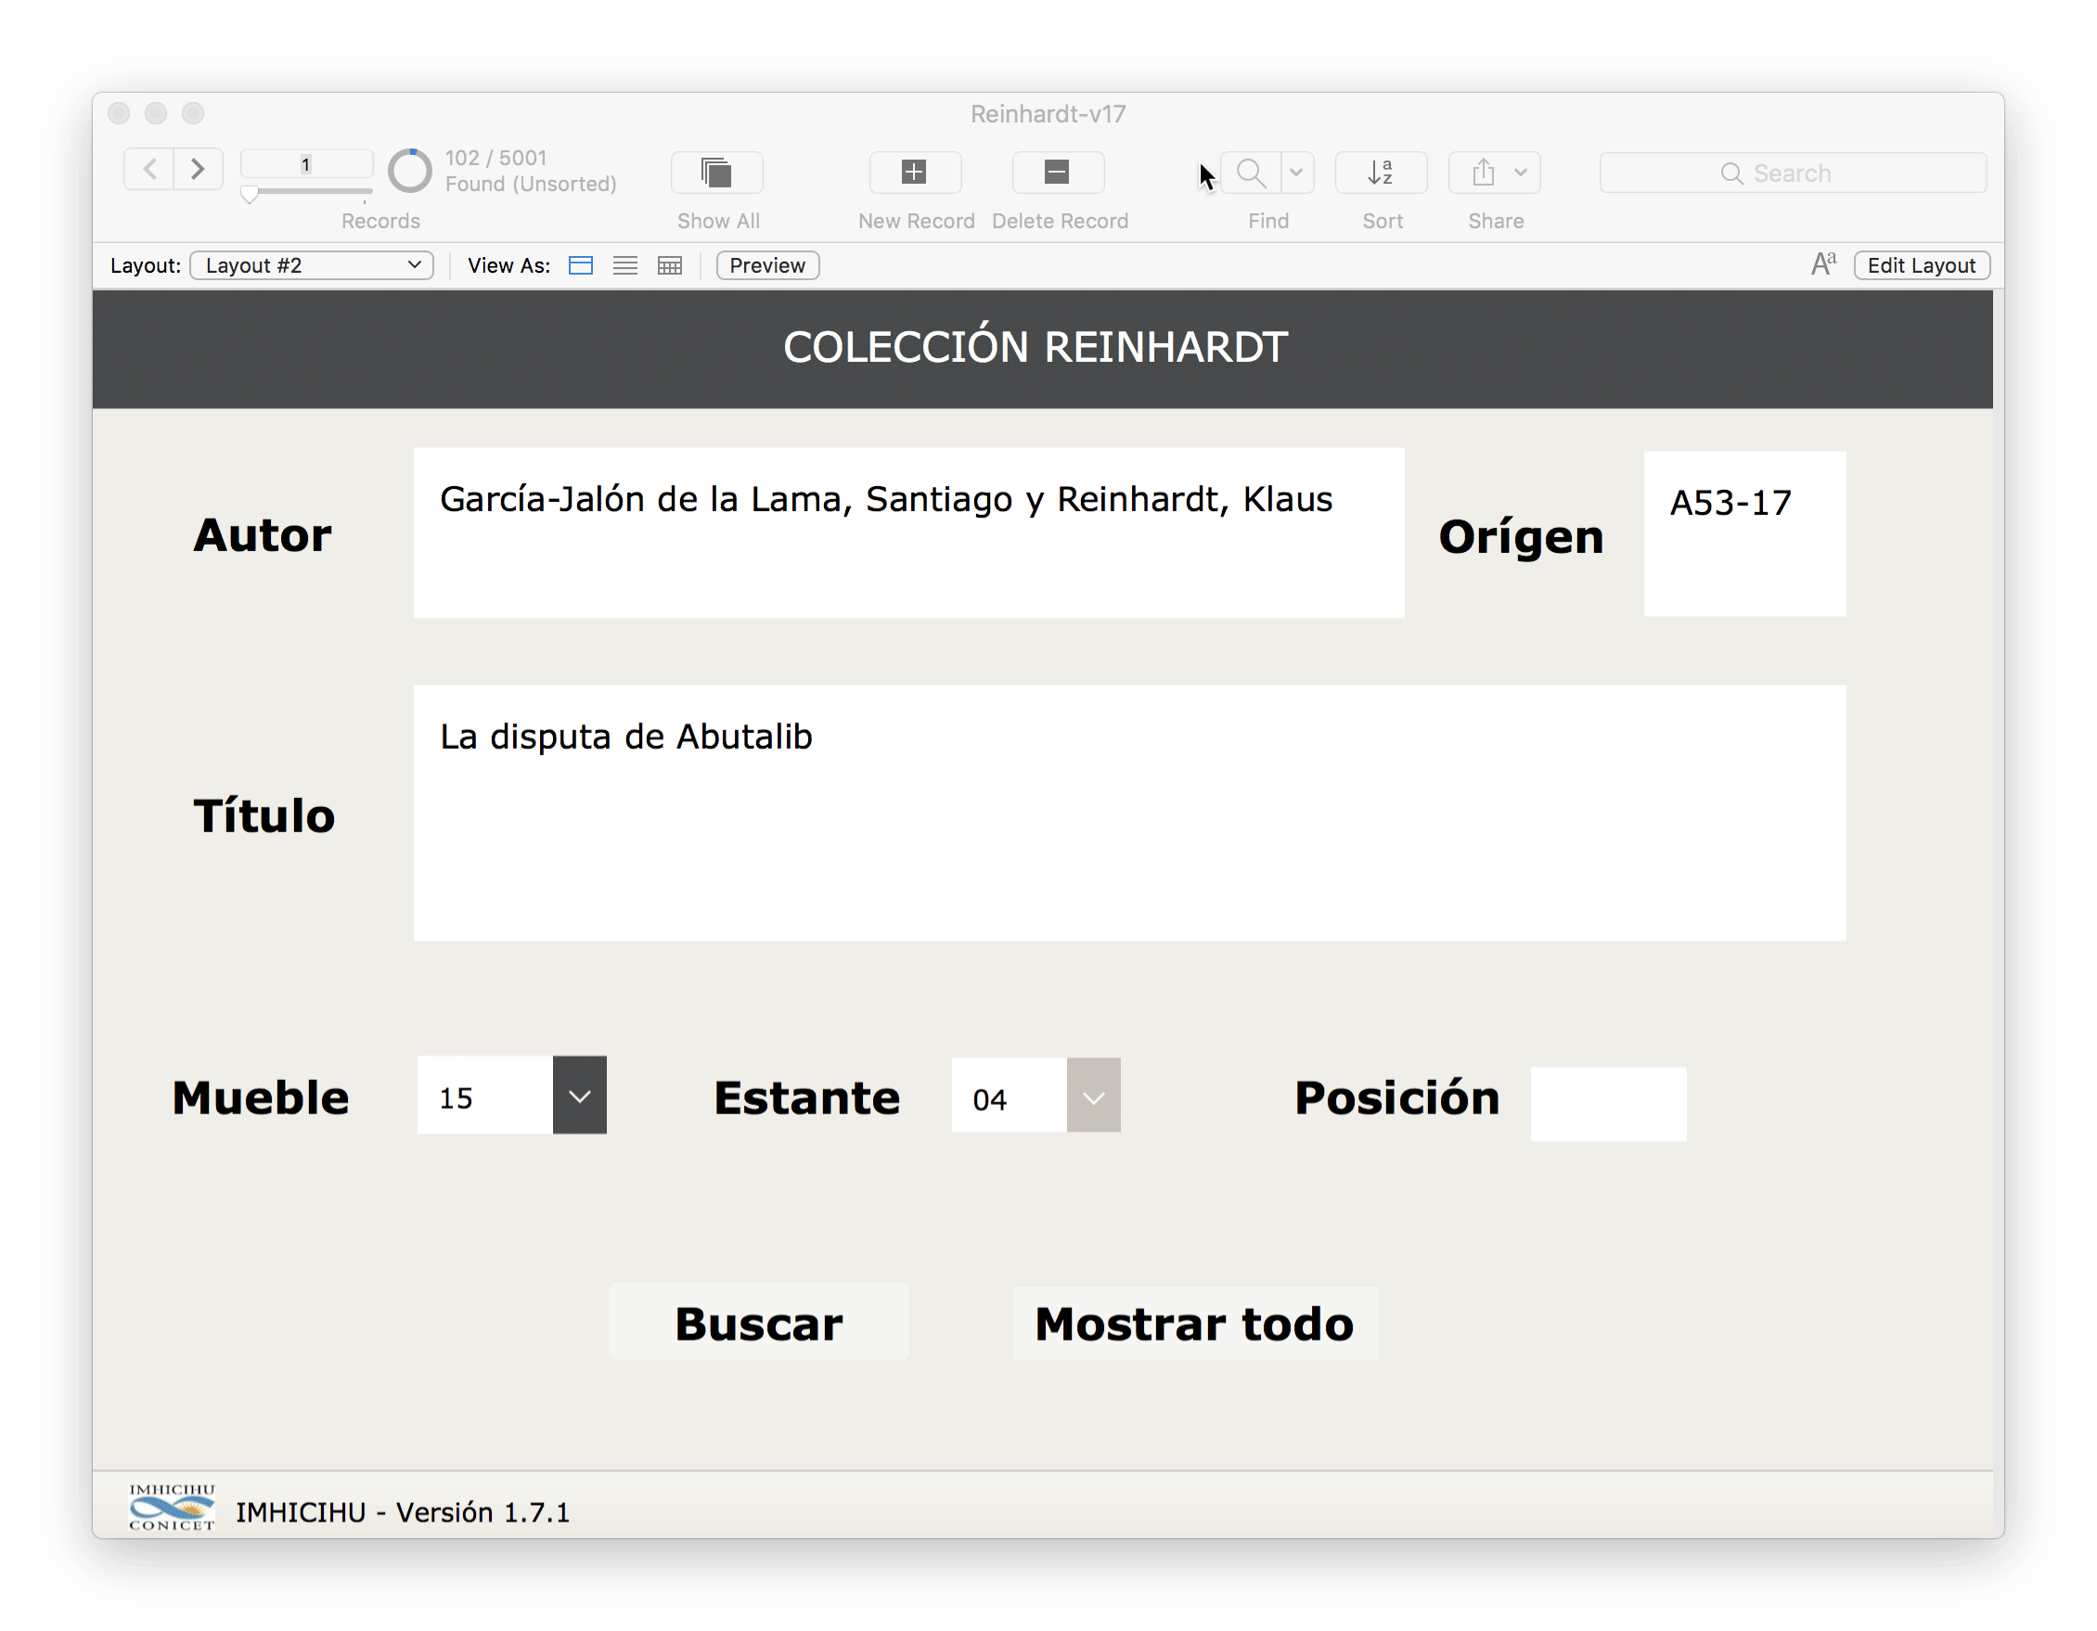
Task: Click the Find magnifier icon
Action: tap(1250, 173)
